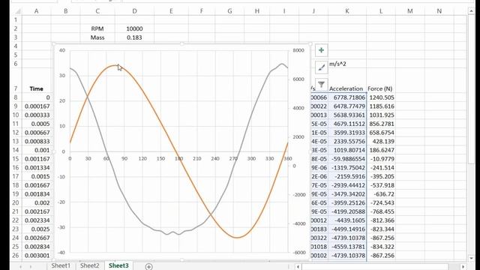This screenshot has width=480, height=270.
Task: Select time value 0.000167
Action: click(37, 106)
